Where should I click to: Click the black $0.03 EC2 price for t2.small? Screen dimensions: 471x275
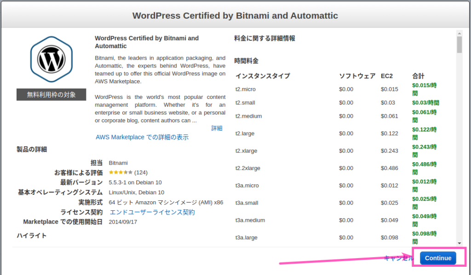point(388,103)
